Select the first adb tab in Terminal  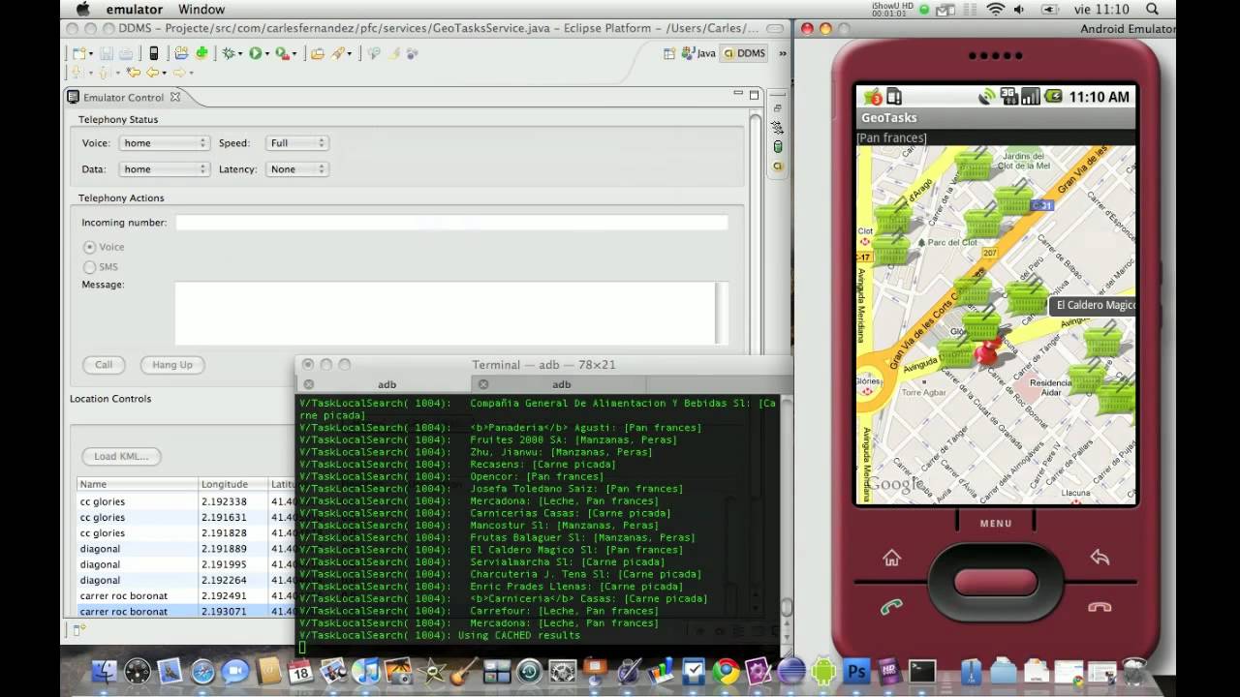click(x=387, y=384)
